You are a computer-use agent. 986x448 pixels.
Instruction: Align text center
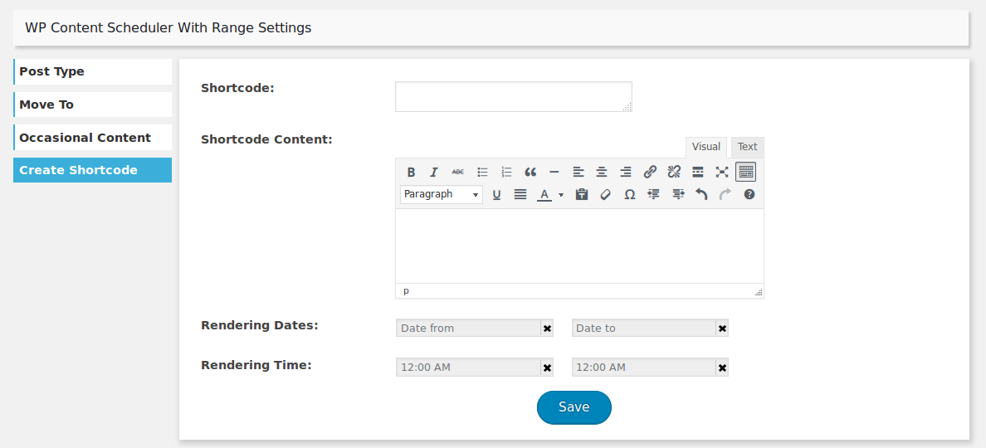pyautogui.click(x=602, y=172)
